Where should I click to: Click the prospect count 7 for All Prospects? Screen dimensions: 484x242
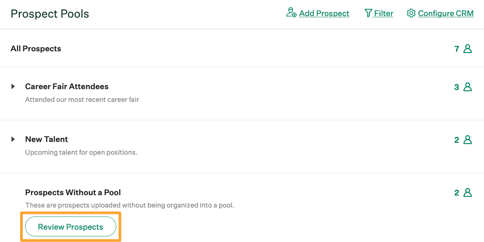pos(456,48)
